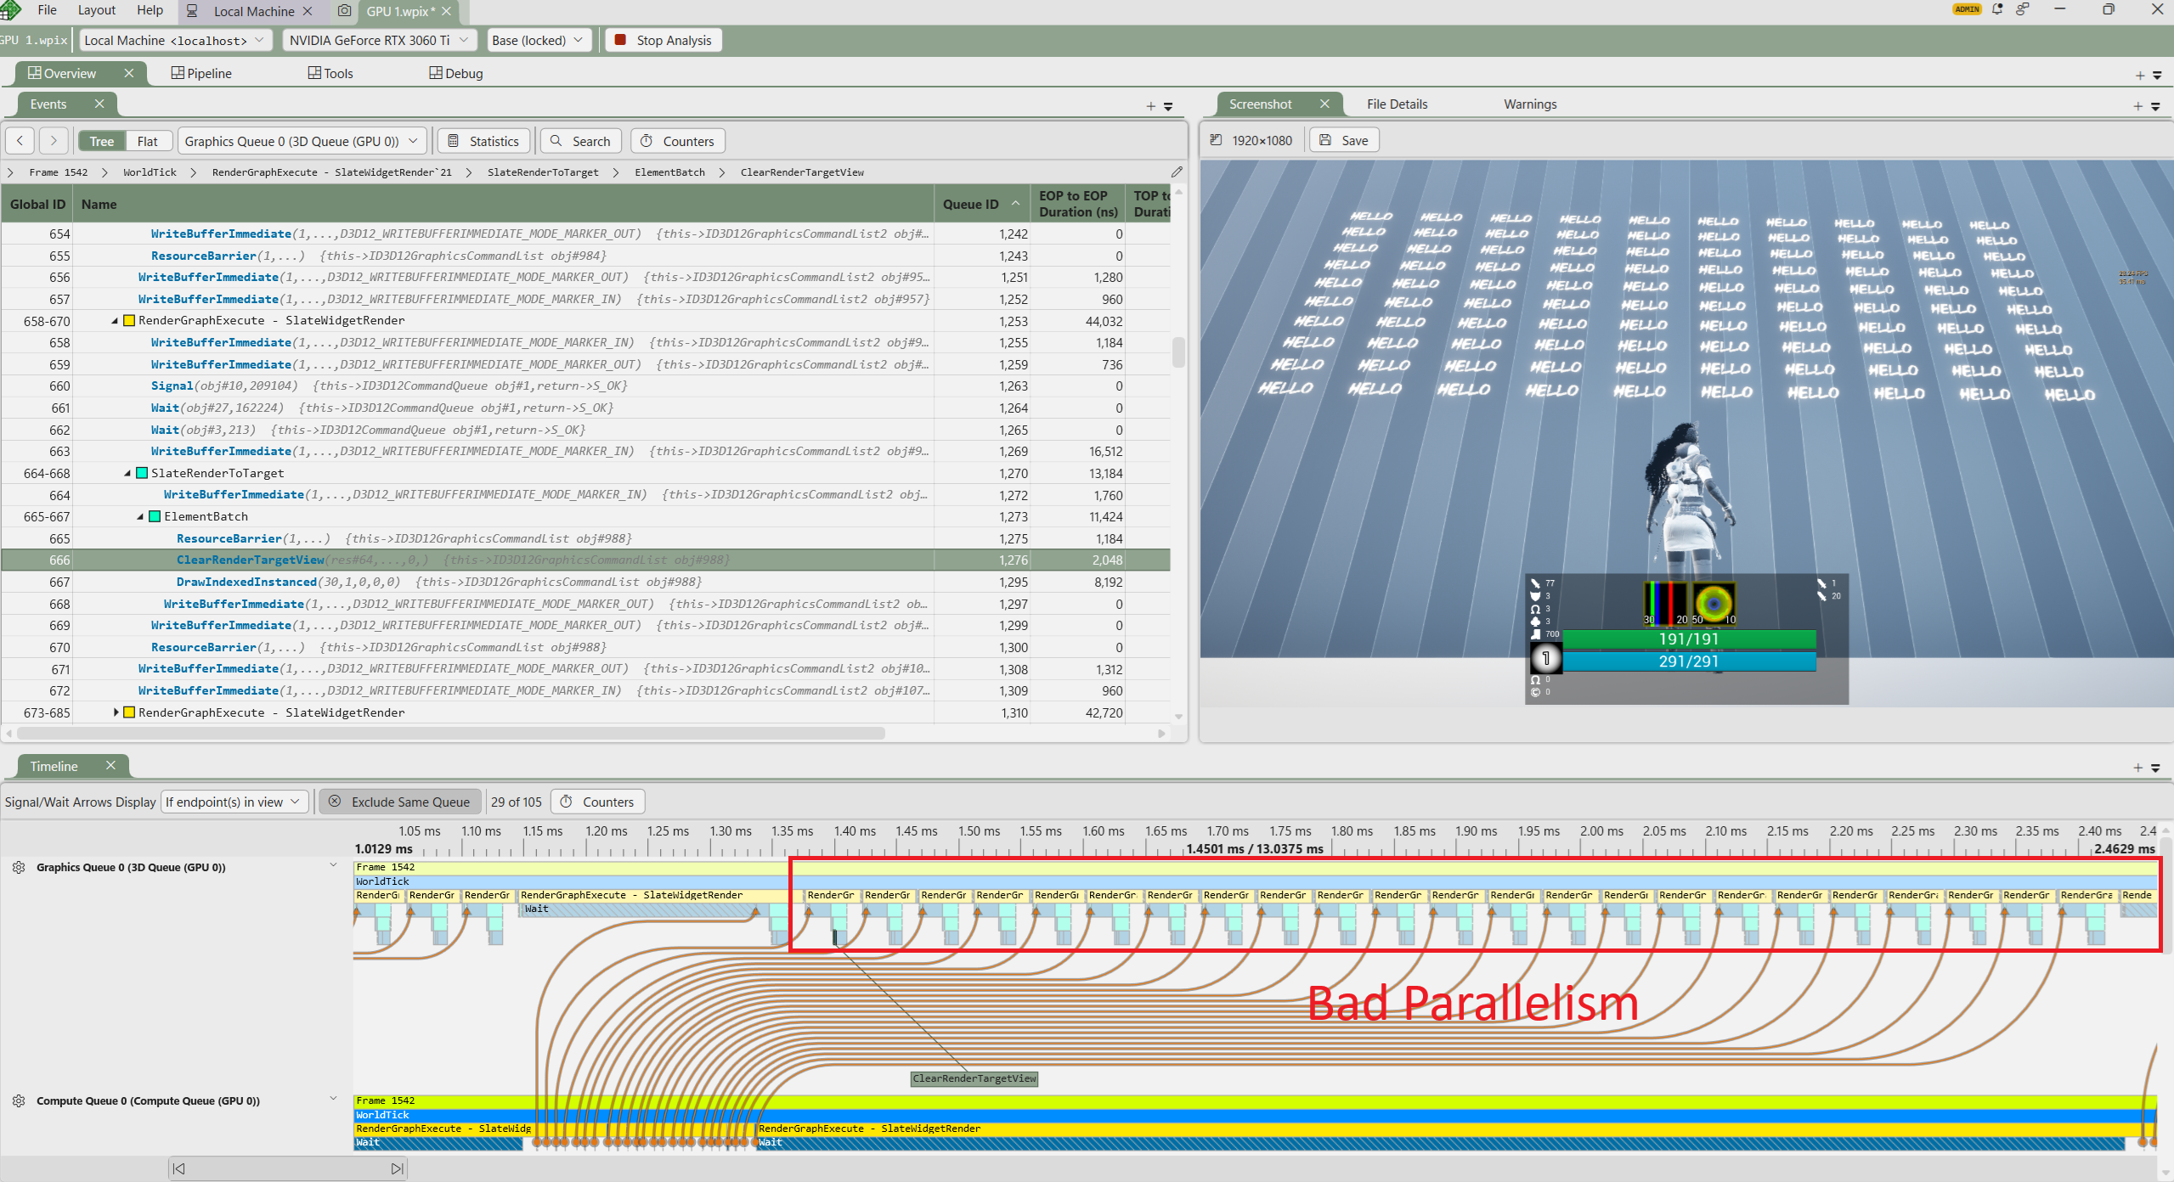2174x1182 pixels.
Task: Sort by the Queue ID column header
Action: (980, 204)
